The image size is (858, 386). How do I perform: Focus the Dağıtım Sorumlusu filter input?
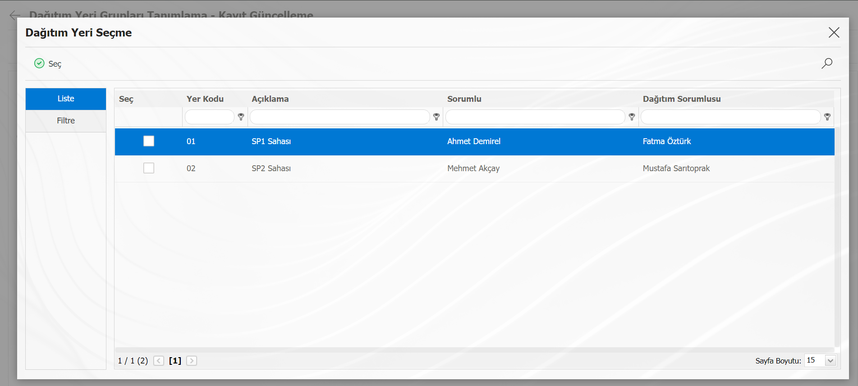click(x=730, y=117)
